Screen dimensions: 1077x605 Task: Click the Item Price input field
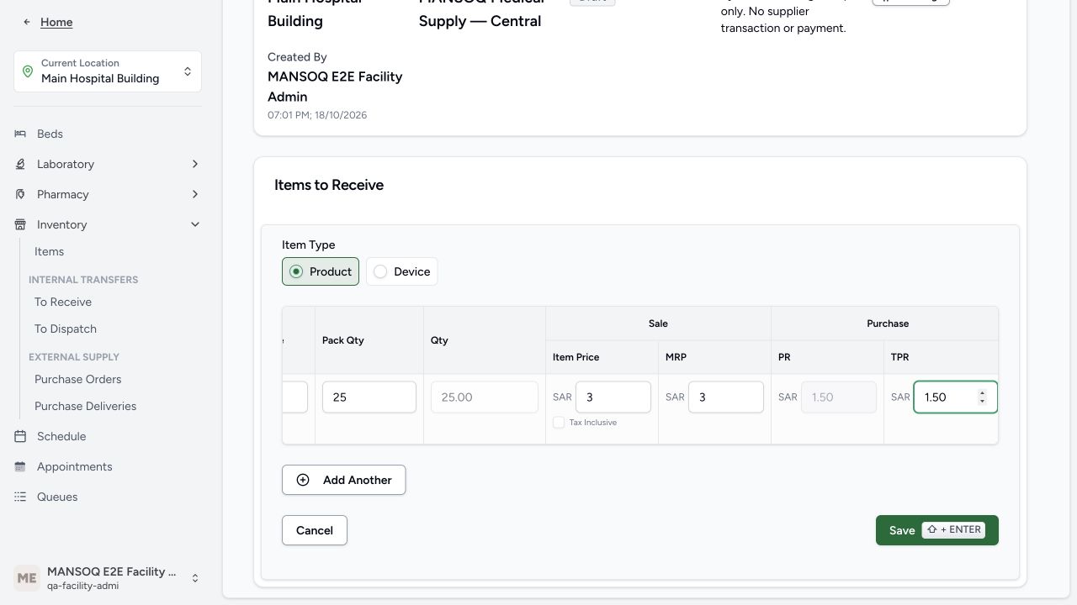pyautogui.click(x=613, y=397)
